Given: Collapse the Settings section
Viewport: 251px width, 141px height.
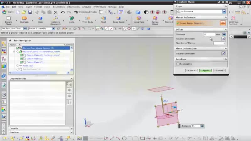Looking at the screenshot, I should 226,59.
